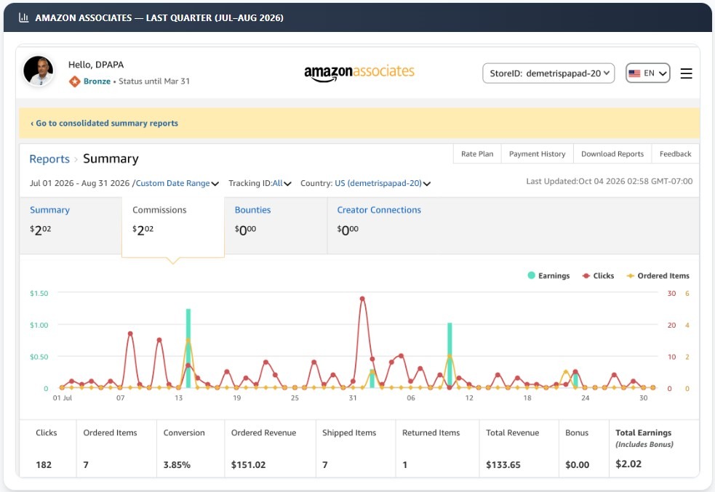Click the Feedback button
This screenshot has height=492, width=715.
pos(675,154)
